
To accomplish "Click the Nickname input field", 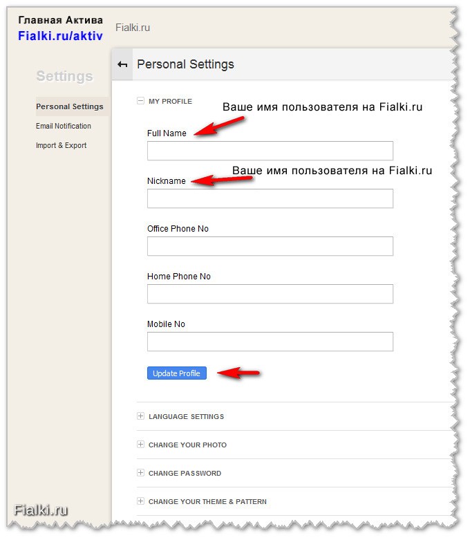I will [270, 198].
